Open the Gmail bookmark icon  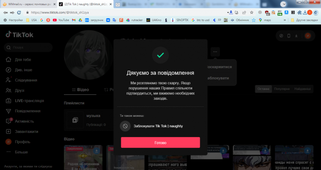click(x=74, y=20)
